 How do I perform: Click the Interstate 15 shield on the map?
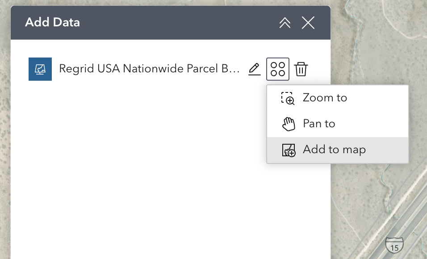coord(394,245)
